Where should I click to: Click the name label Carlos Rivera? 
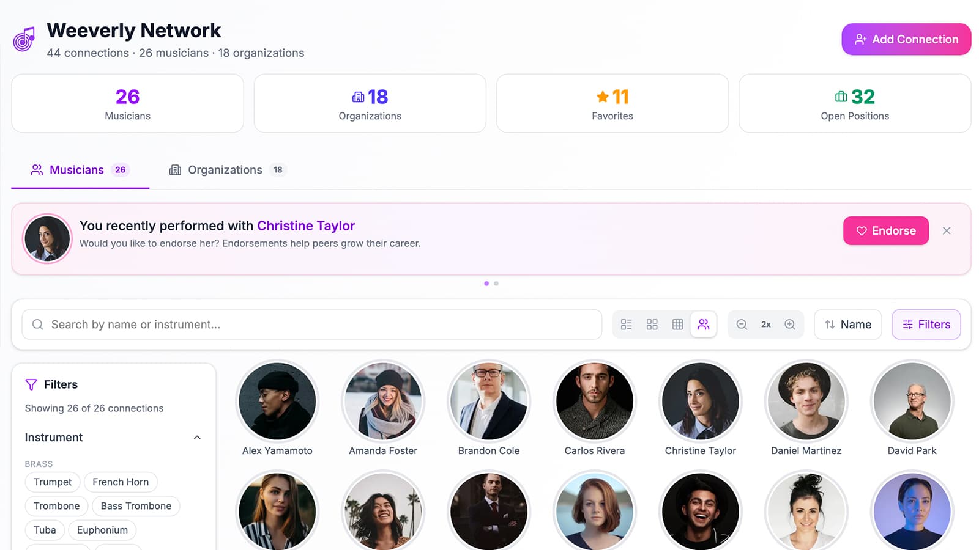(595, 451)
